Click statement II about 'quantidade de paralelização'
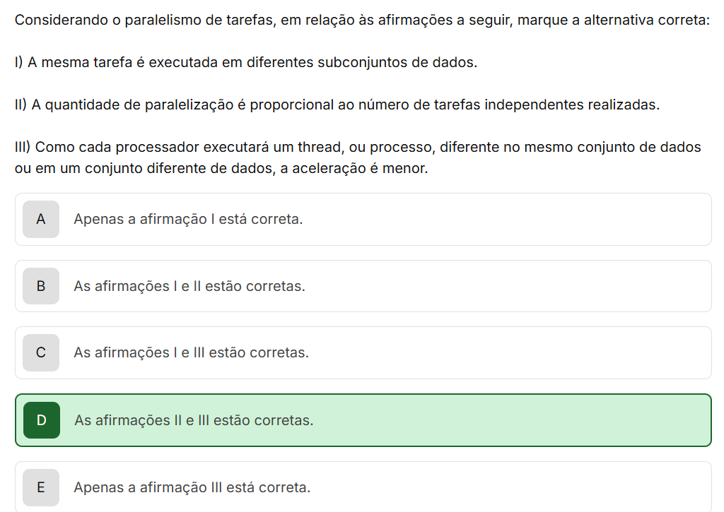The height and width of the screenshot is (512, 724). click(337, 105)
